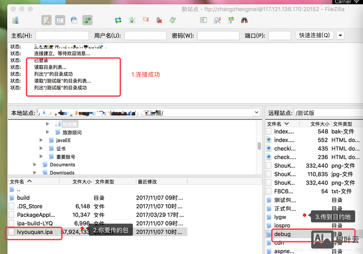Toggle synchronized browsing icon
Image resolution: width=363 pixels, height=254 pixels.
(231, 20)
